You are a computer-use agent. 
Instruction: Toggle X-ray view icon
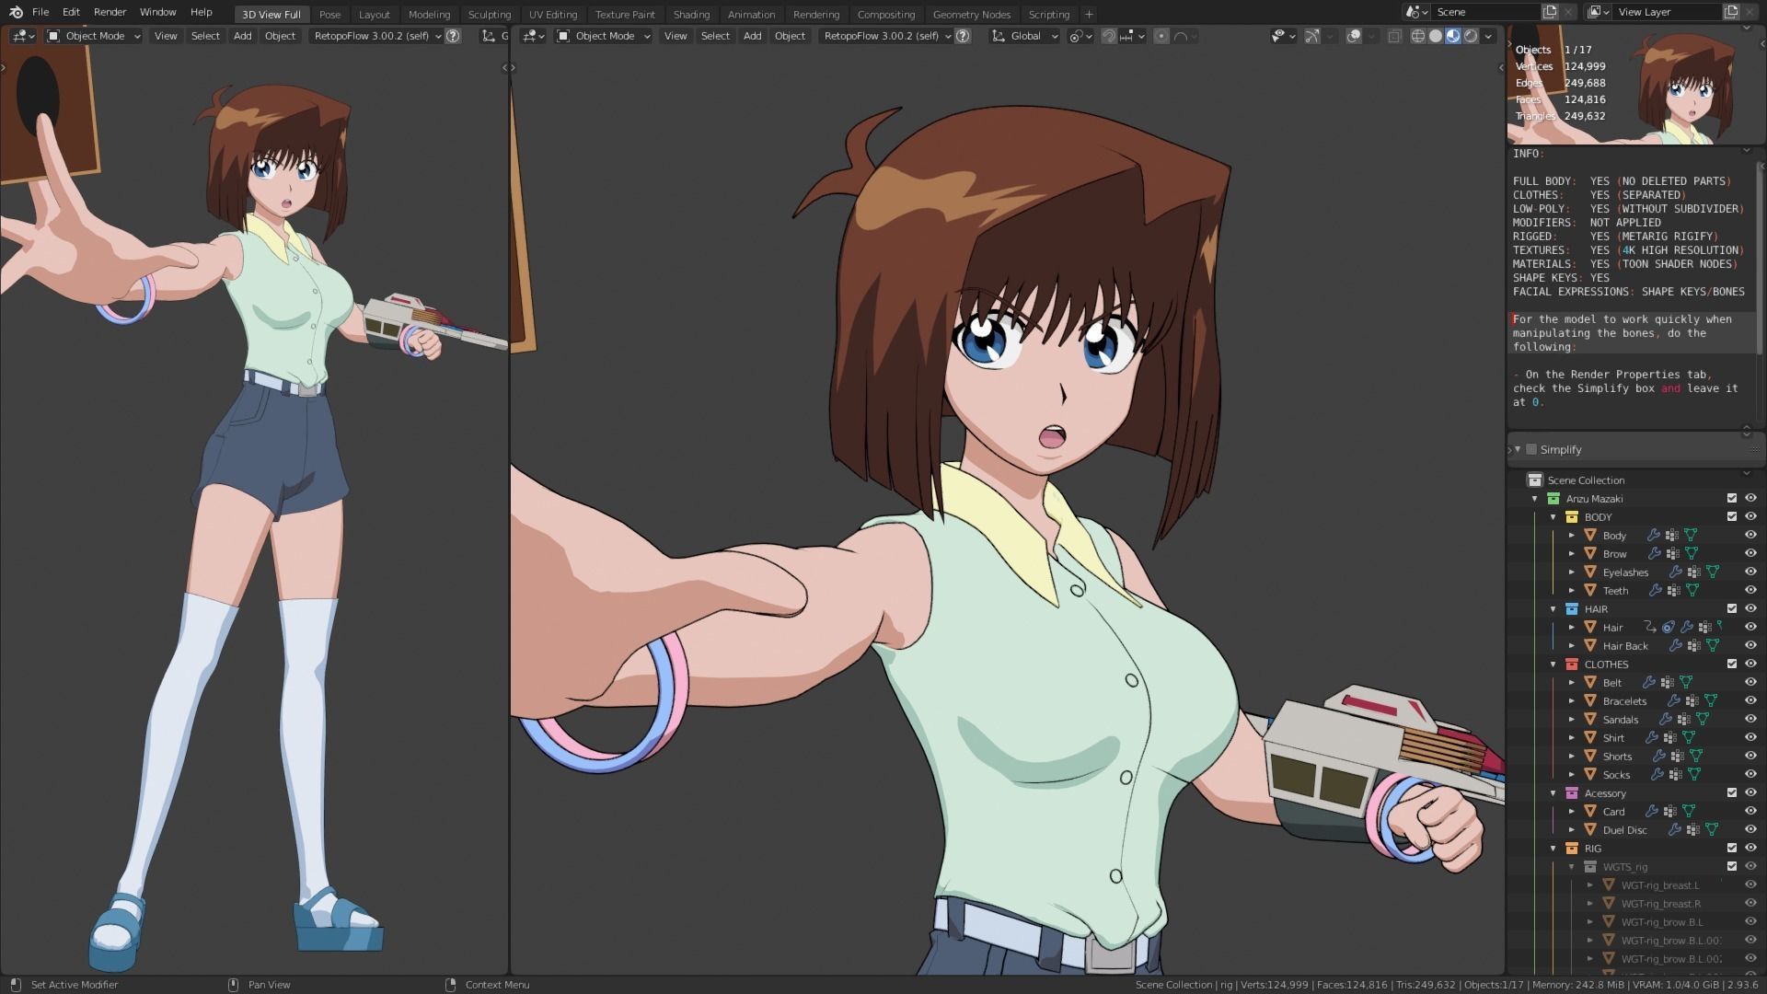click(x=1395, y=36)
